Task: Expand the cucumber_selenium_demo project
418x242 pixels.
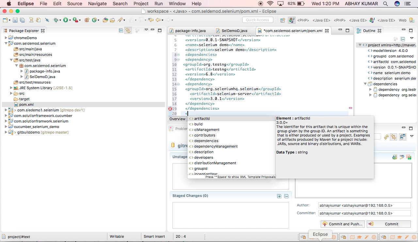Action: coord(6,127)
